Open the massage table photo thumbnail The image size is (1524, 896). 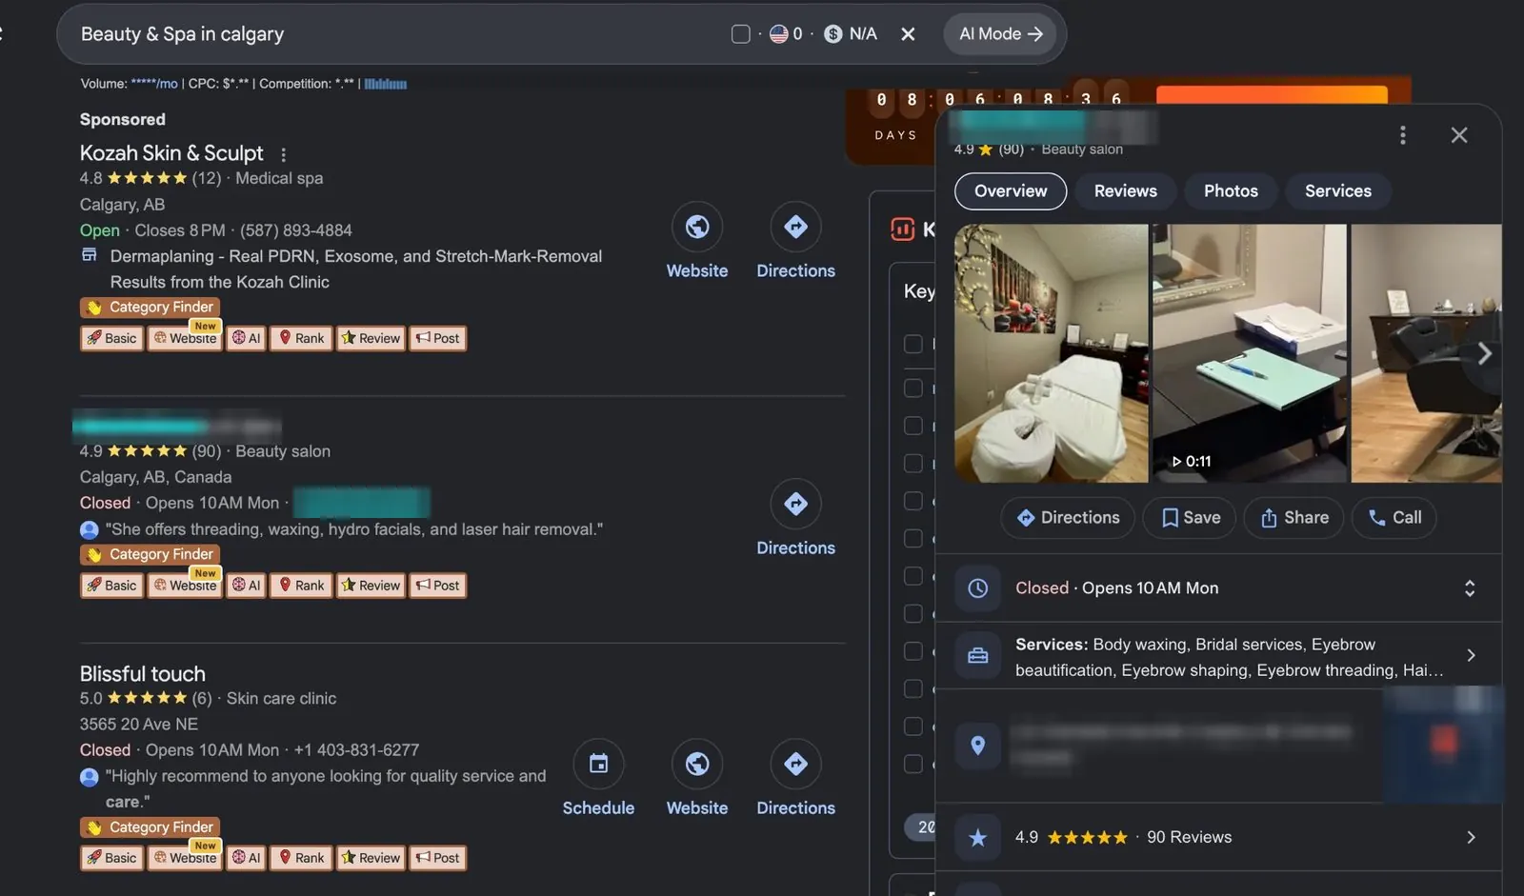tap(1052, 353)
